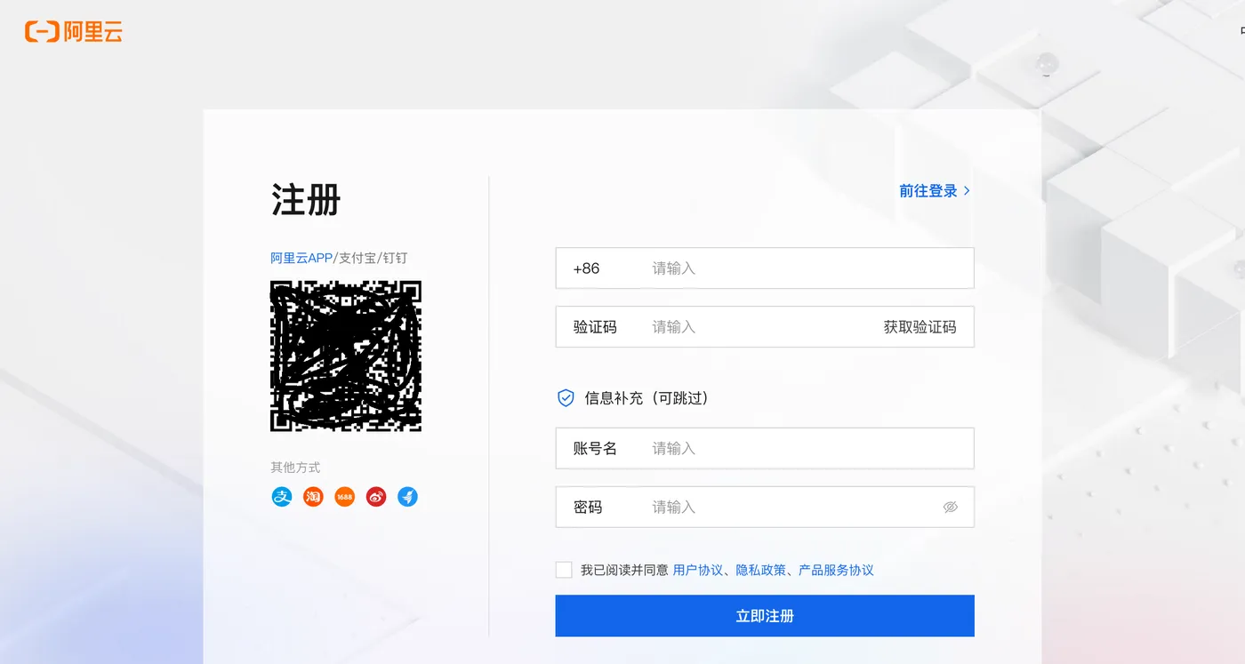
Task: Click the 阿里云APP link above QR code
Action: (301, 258)
